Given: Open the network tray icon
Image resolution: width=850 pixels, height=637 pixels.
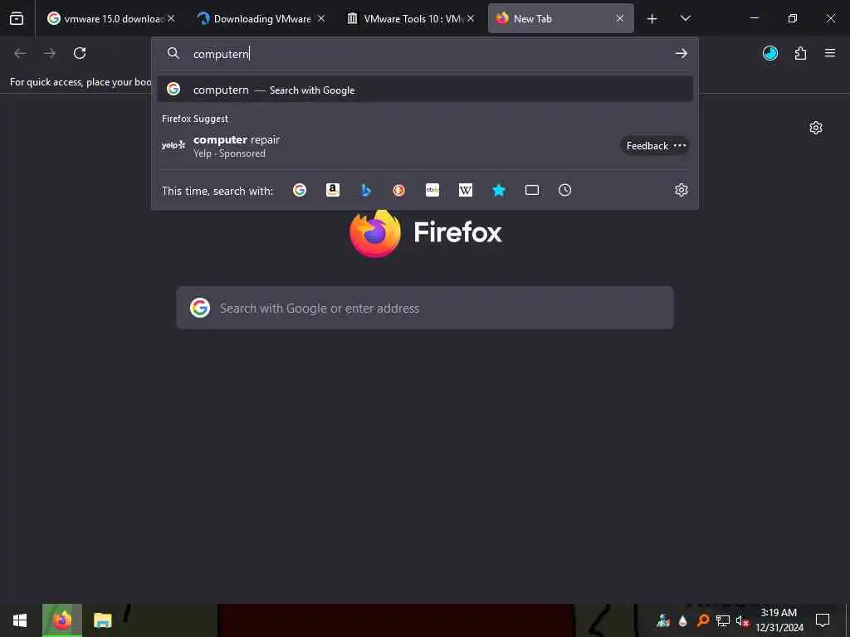Looking at the screenshot, I should click(723, 620).
